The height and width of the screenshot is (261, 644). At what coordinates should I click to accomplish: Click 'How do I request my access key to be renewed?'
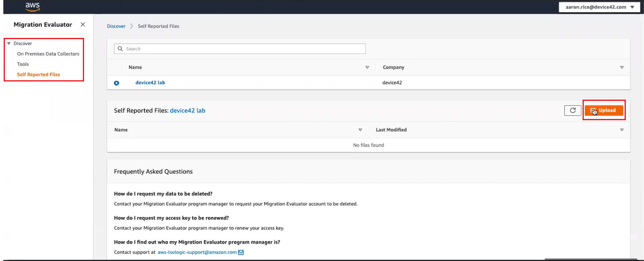point(171,218)
